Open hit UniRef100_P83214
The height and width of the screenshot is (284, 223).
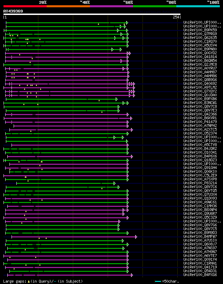tap(200, 183)
